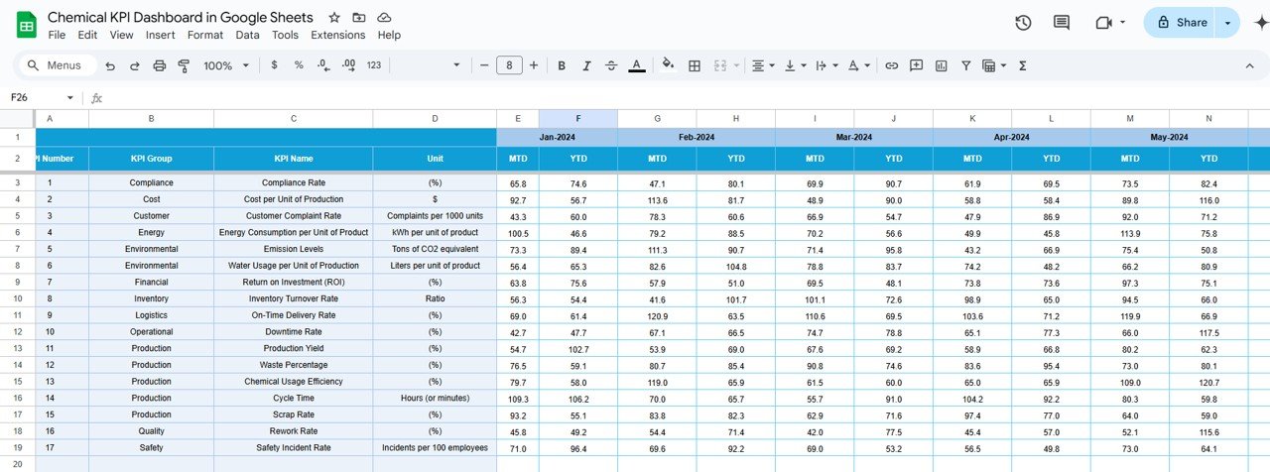Insert a comment on the cell

916,65
